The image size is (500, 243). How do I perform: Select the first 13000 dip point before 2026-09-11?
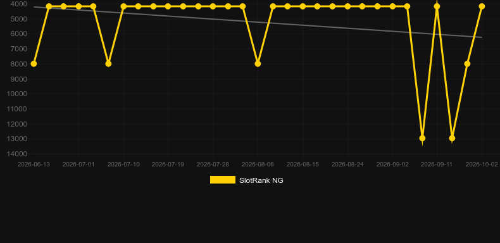422,138
